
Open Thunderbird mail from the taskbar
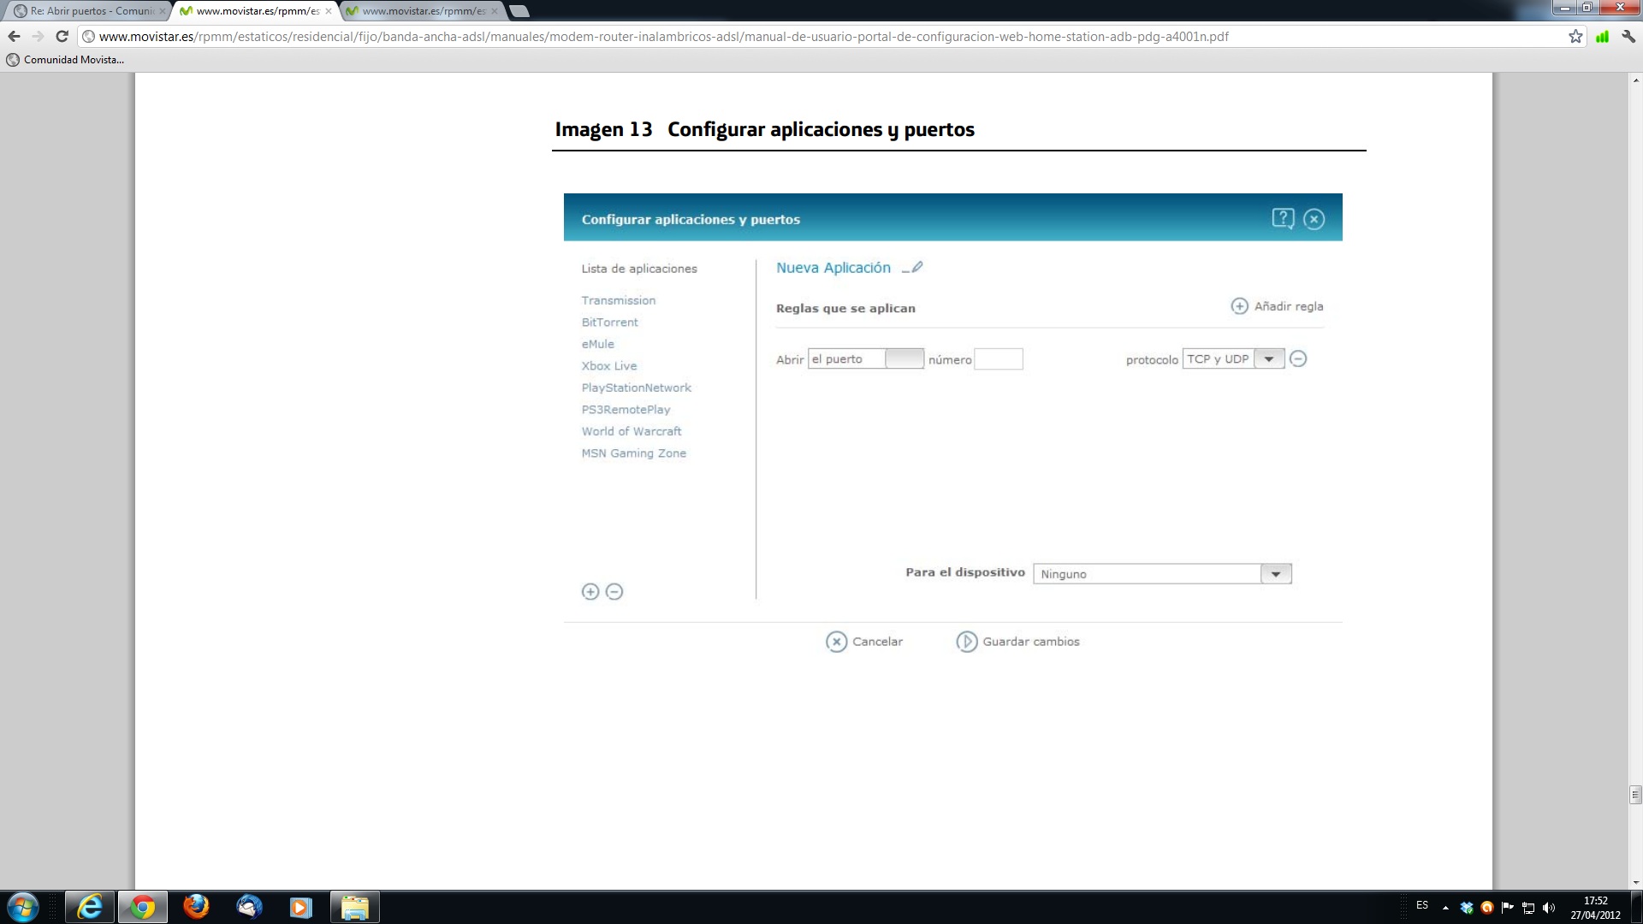coord(249,907)
